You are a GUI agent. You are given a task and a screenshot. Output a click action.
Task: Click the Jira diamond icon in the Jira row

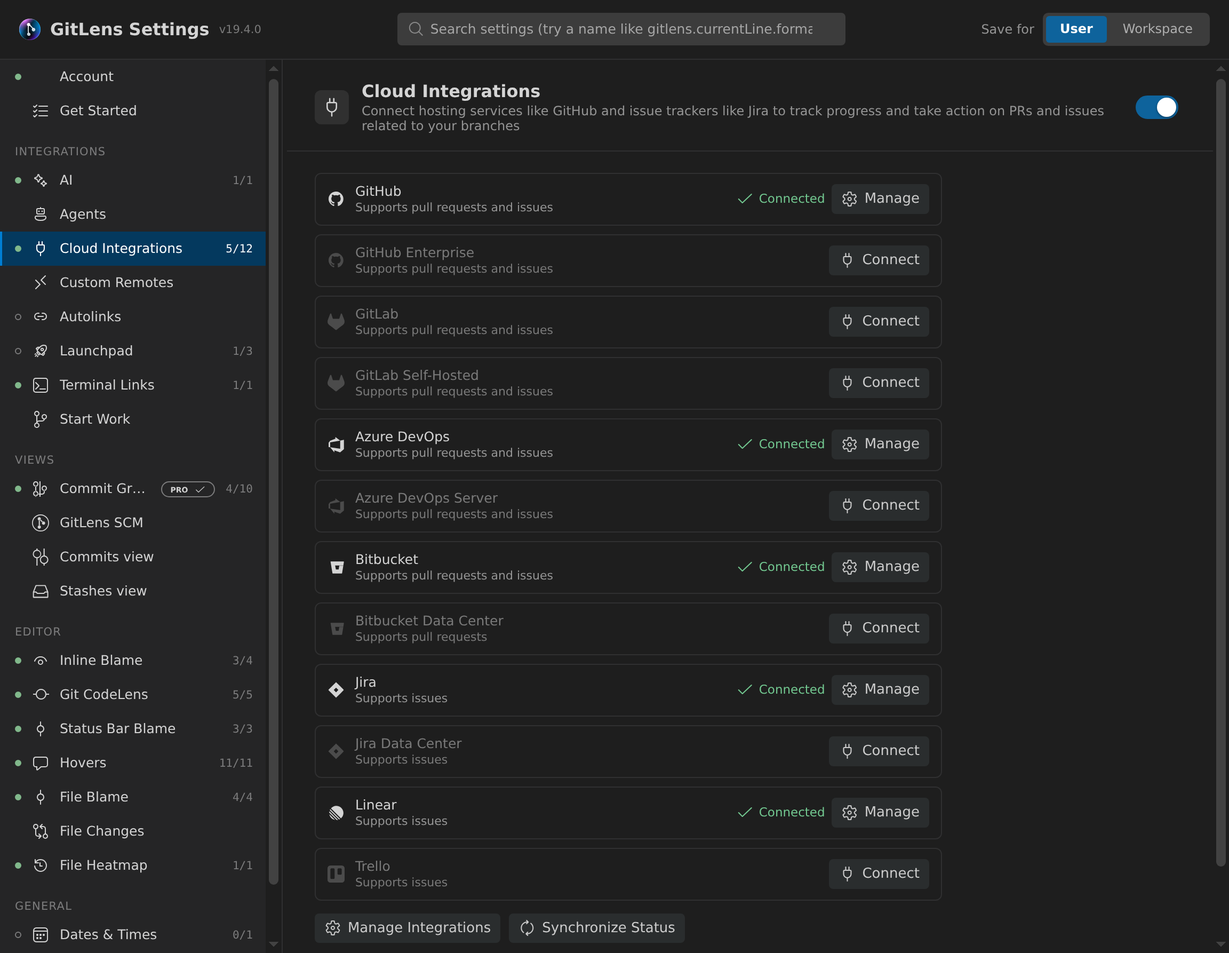[x=336, y=689]
